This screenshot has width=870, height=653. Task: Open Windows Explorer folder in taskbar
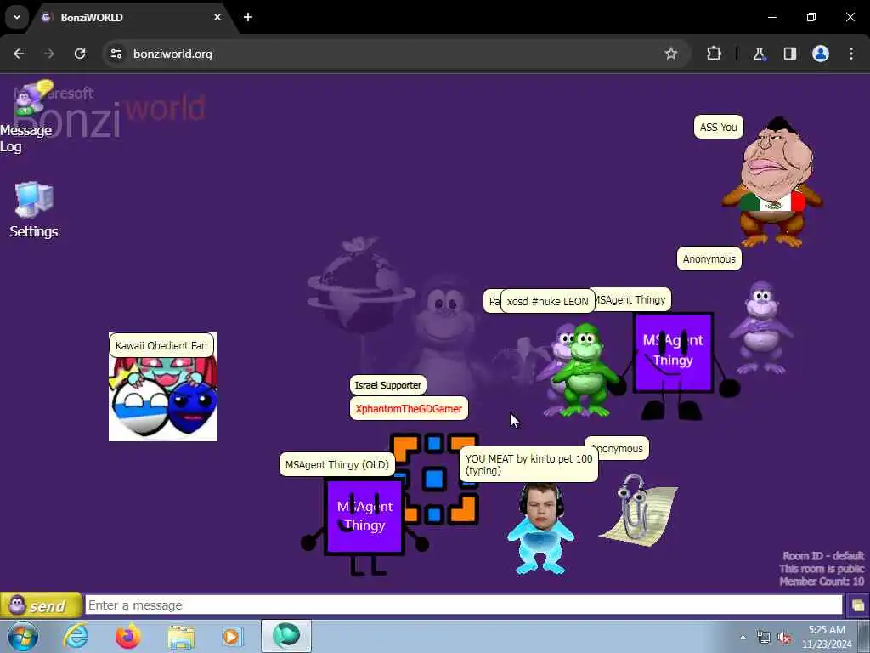point(181,636)
